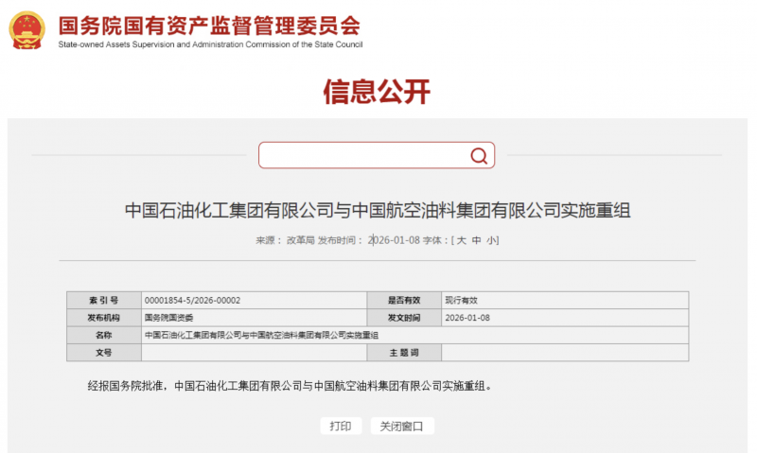Click the English subtitle State-owned Assets Supervision
This screenshot has width=757, height=453.
210,44
